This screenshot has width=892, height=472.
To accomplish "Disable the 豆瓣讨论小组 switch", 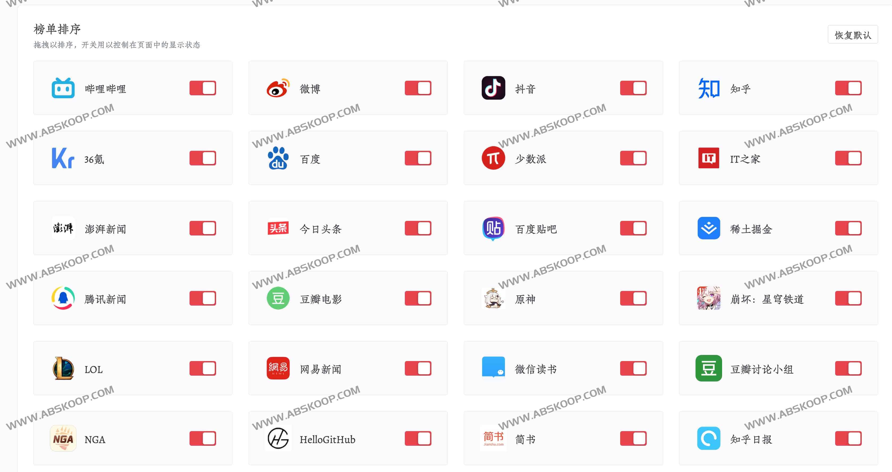I will coord(848,368).
